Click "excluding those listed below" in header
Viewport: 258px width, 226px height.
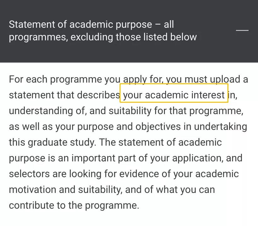tap(134, 37)
